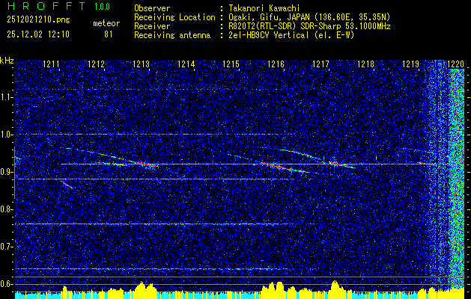Click the 1217 time marker
471x299 pixels.
320,64
